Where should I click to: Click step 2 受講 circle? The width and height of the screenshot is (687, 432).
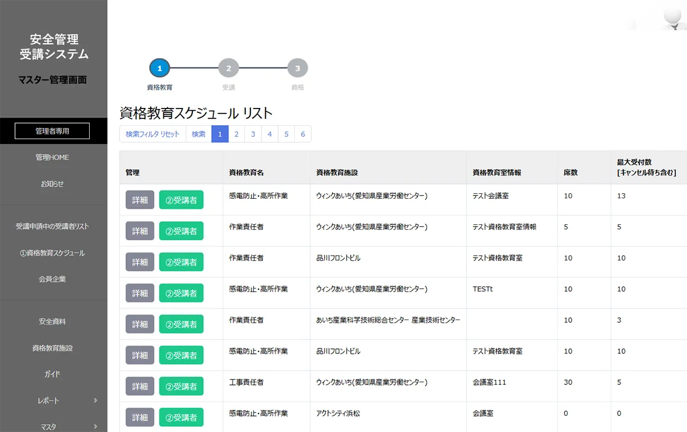pyautogui.click(x=228, y=69)
